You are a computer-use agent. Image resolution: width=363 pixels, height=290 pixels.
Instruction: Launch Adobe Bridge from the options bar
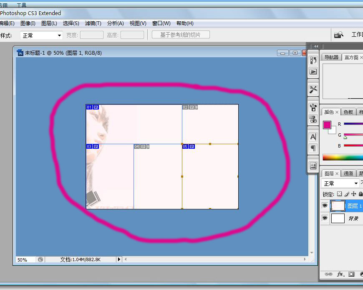click(338, 35)
